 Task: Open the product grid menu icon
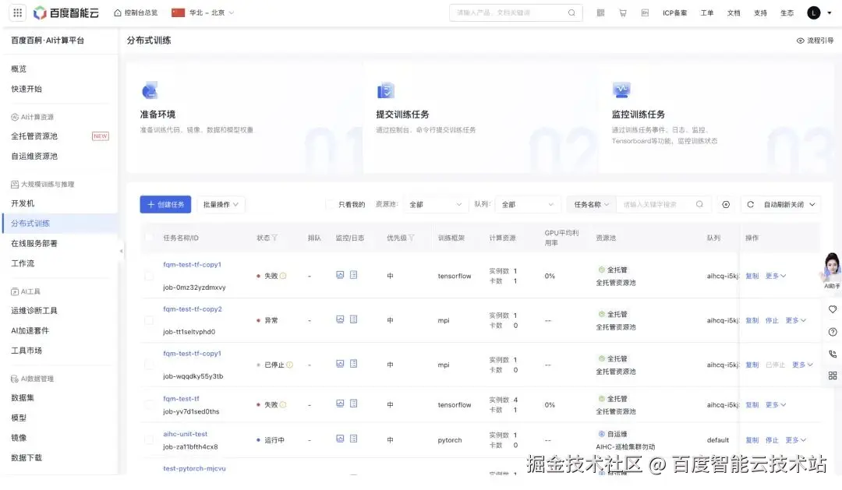(x=18, y=12)
